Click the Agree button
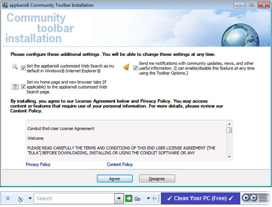 coord(115,178)
